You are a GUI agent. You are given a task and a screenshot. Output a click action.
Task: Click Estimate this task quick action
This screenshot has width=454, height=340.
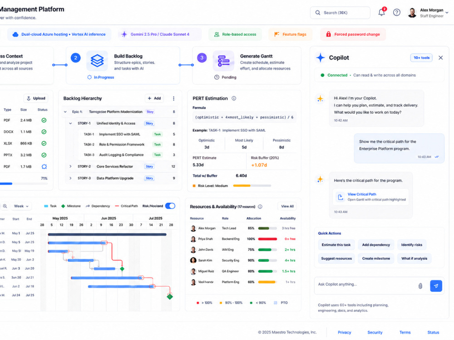click(336, 245)
